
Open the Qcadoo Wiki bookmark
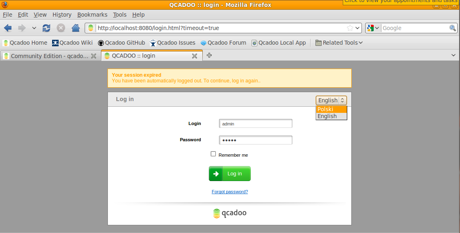(72, 43)
